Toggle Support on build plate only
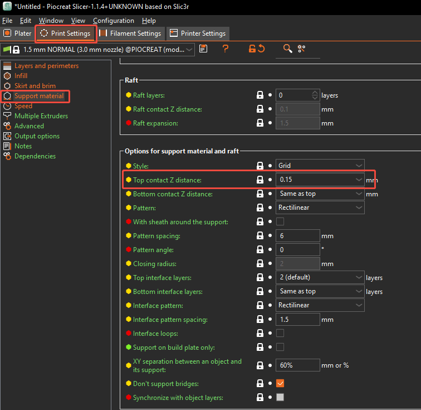Image resolution: width=421 pixels, height=410 pixels. [x=280, y=348]
